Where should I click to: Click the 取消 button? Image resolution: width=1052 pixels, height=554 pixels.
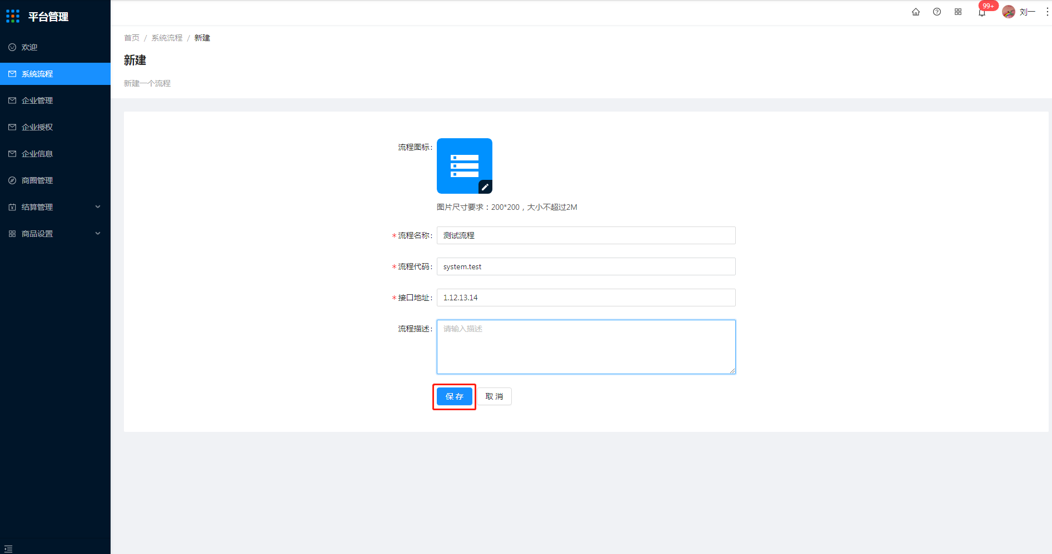pyautogui.click(x=494, y=396)
